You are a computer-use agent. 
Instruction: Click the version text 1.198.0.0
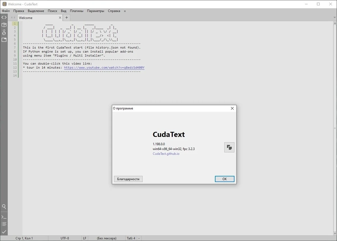pyautogui.click(x=159, y=144)
